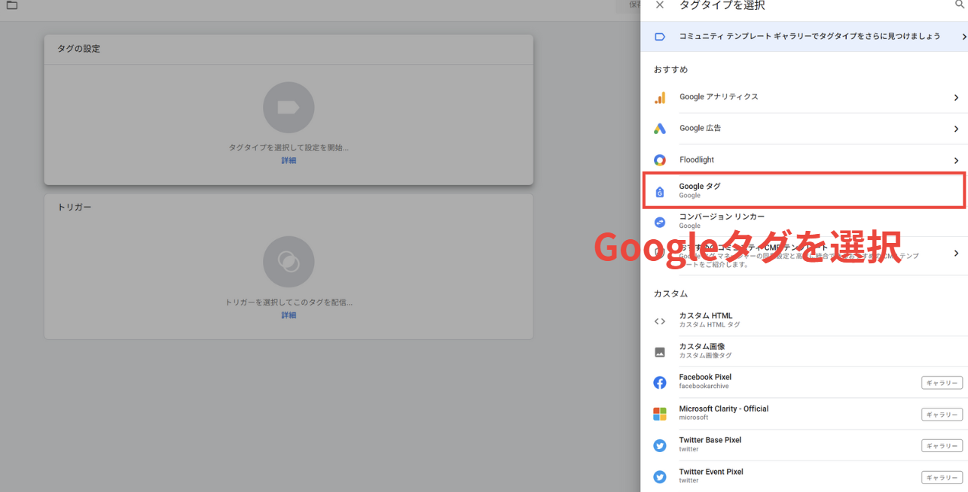Select the Facebook Pixel template
Viewport: 968px width, 492px height.
tap(804, 382)
